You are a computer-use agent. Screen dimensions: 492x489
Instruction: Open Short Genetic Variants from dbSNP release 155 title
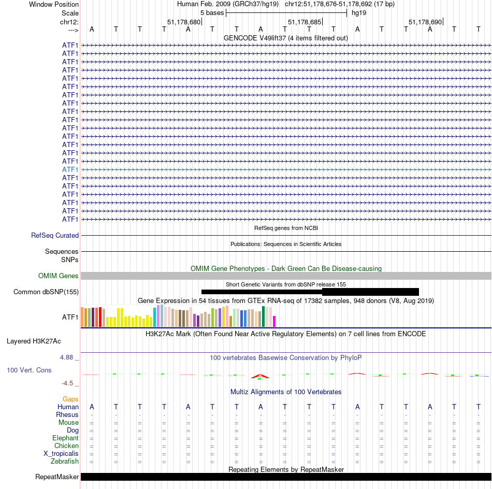pos(286,284)
